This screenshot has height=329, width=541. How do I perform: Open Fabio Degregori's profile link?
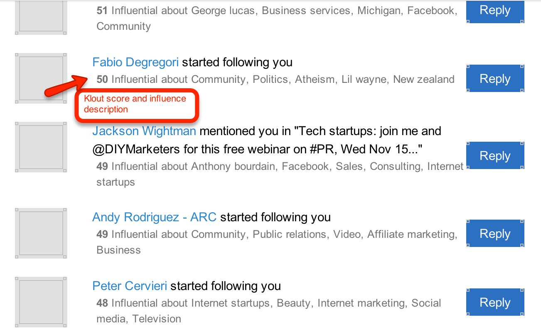point(135,62)
